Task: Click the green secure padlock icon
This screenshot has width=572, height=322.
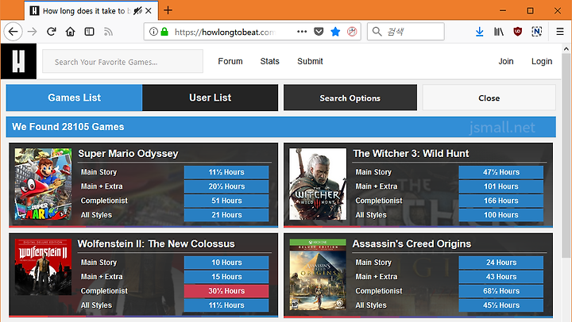Action: pyautogui.click(x=164, y=32)
